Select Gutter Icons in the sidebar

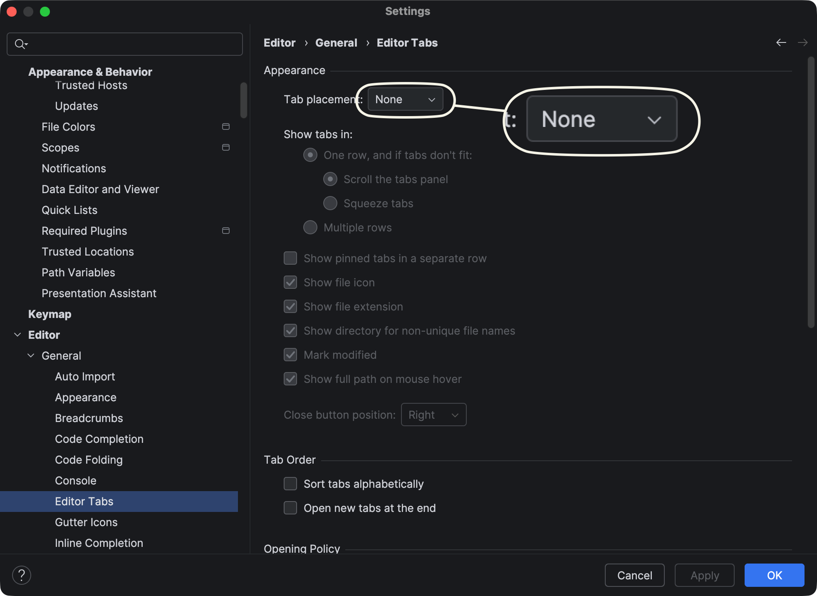point(86,522)
